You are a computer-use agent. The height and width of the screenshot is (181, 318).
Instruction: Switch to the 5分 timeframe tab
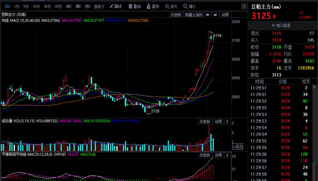26,7
